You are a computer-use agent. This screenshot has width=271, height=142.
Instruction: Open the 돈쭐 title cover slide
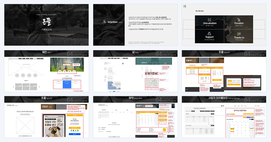click(x=47, y=25)
